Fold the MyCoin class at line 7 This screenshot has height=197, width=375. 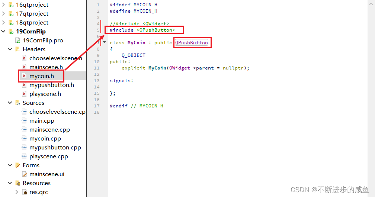click(x=104, y=42)
